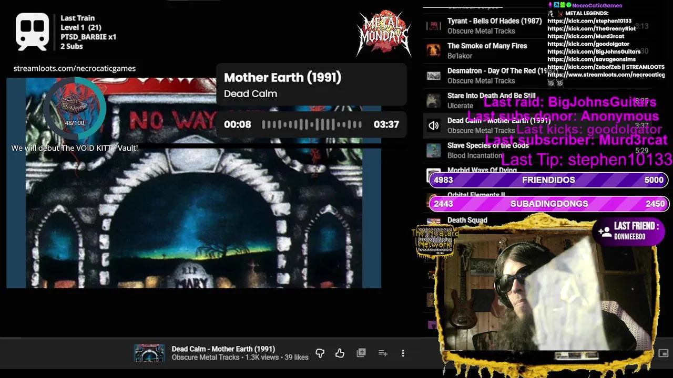Click the Death Squad track thumbnail

433,223
